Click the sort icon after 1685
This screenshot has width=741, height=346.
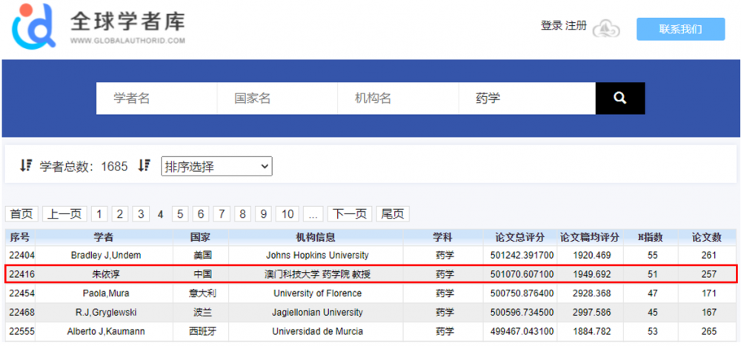coord(144,166)
